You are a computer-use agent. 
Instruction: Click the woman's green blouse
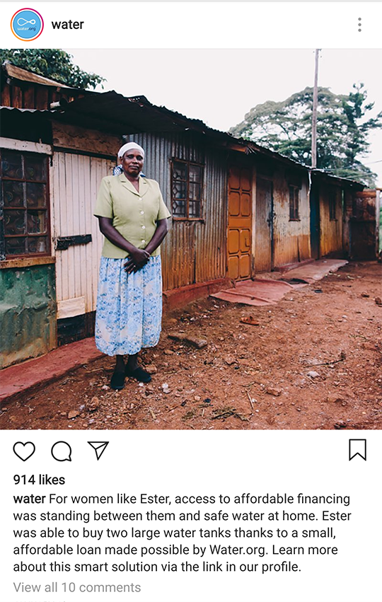coord(132,216)
